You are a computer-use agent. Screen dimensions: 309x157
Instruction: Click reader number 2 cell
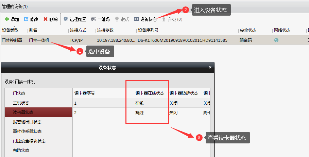coord(75,113)
